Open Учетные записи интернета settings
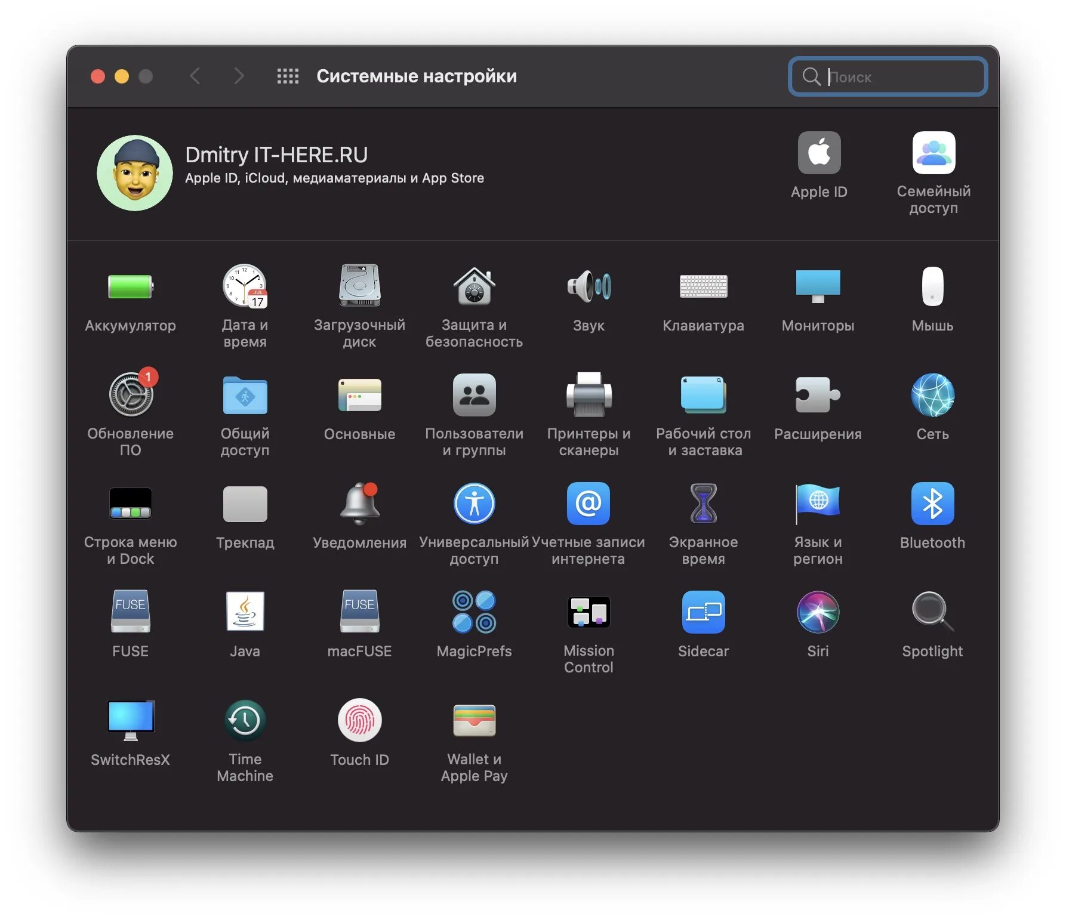The image size is (1066, 920). tap(589, 504)
